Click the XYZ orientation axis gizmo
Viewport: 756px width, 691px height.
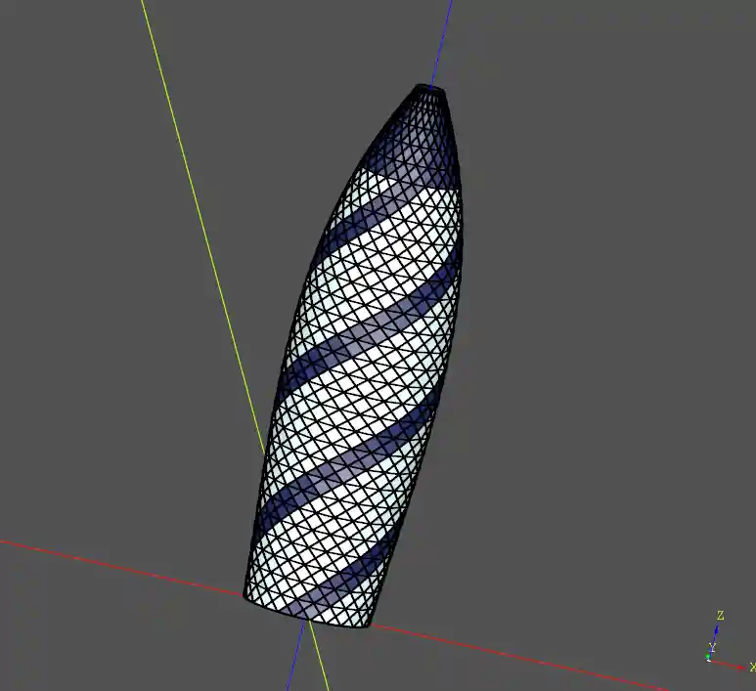click(x=729, y=642)
